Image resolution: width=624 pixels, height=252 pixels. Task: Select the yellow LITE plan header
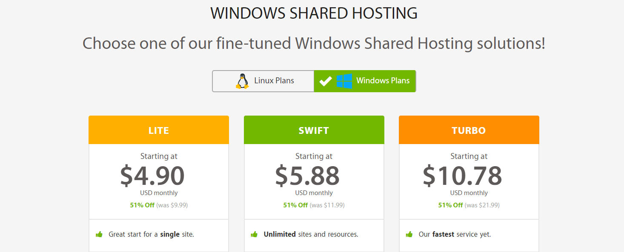point(159,130)
